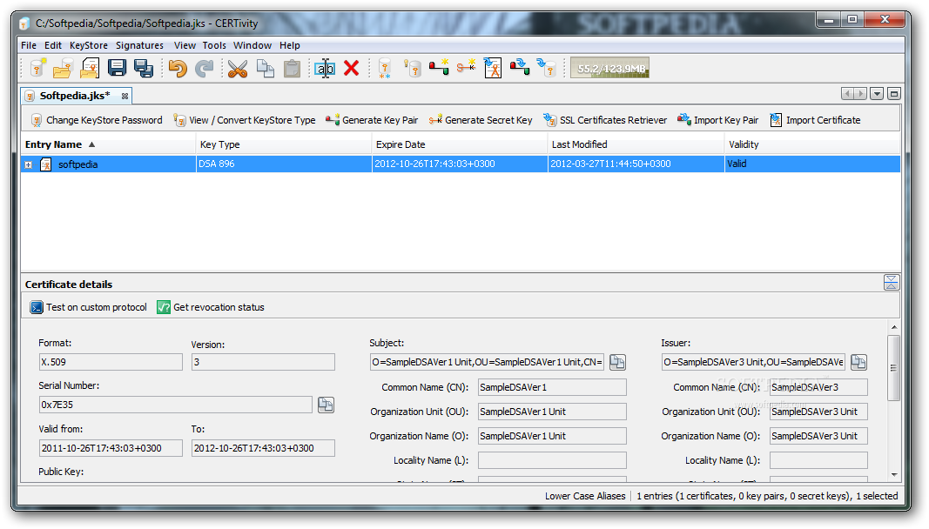Click the toolbar SSL certificates retriever icon
This screenshot has width=929, height=529.
(546, 68)
